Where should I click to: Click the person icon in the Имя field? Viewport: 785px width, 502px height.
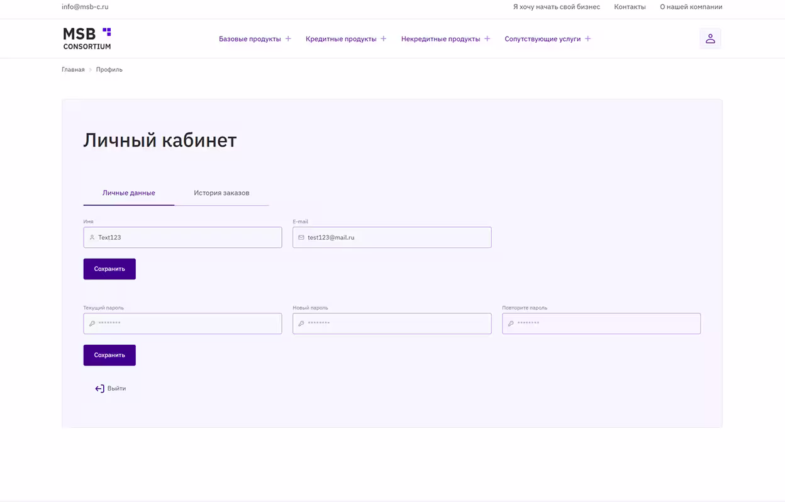coord(92,238)
